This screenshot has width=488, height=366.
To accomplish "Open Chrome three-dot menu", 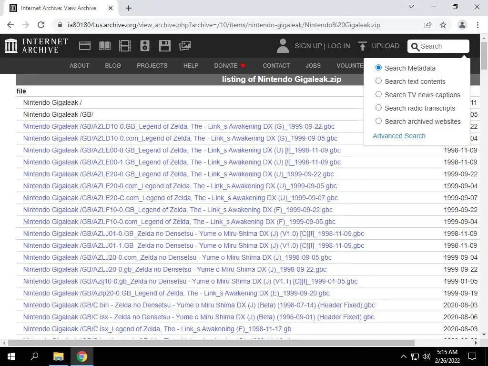I will click(478, 25).
